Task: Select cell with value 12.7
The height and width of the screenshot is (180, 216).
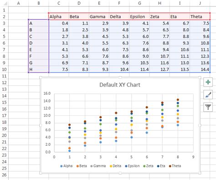Action: (x=159, y=69)
